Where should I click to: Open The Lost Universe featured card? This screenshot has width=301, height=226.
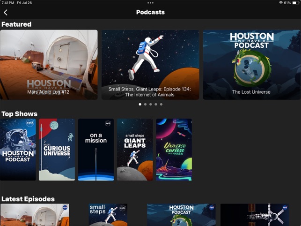pyautogui.click(x=252, y=65)
